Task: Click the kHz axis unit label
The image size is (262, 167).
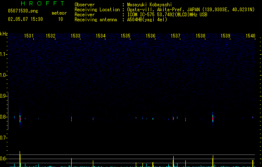Action: (x=4, y=34)
